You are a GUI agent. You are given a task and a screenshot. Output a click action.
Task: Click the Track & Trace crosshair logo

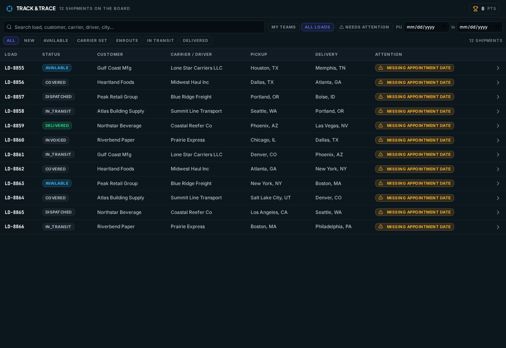pyautogui.click(x=9, y=9)
